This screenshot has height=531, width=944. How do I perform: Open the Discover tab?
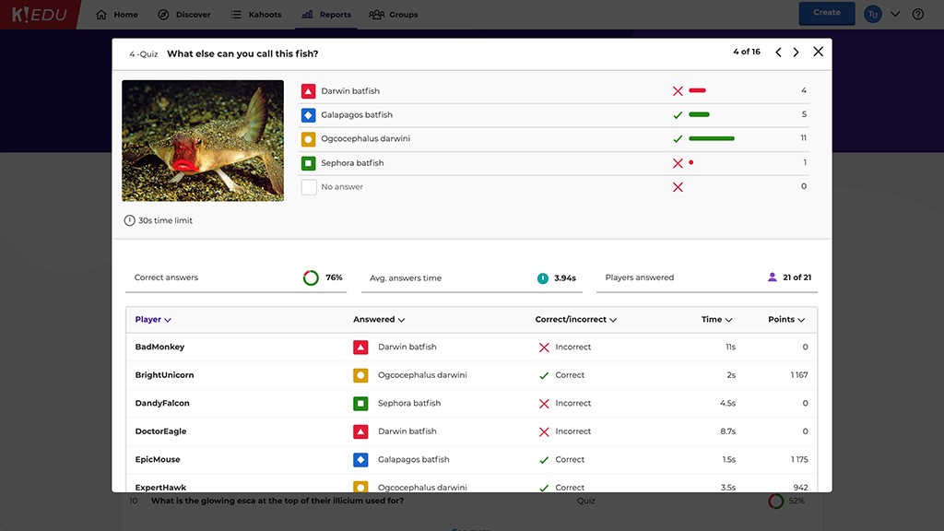(x=184, y=15)
